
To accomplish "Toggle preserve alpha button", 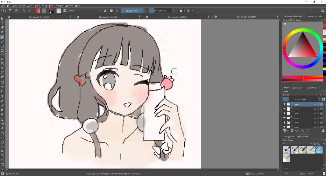I will click(111, 10).
